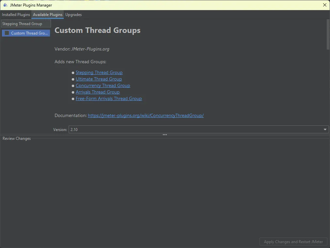
Task: Tick the Custom Thread Groups checkbox
Action: pos(7,33)
